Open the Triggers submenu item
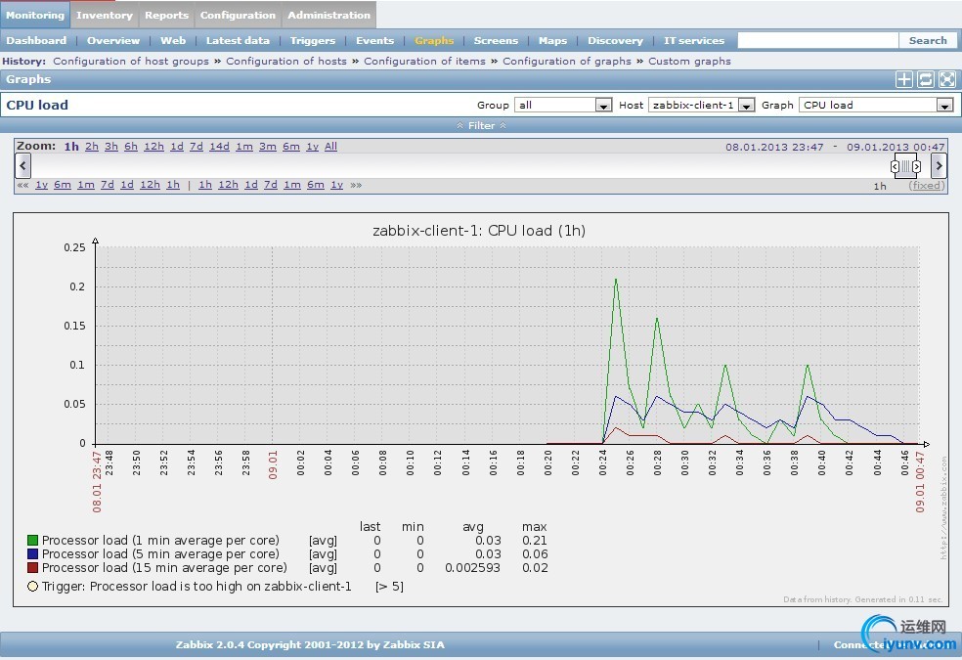962x660 pixels. pyautogui.click(x=312, y=41)
